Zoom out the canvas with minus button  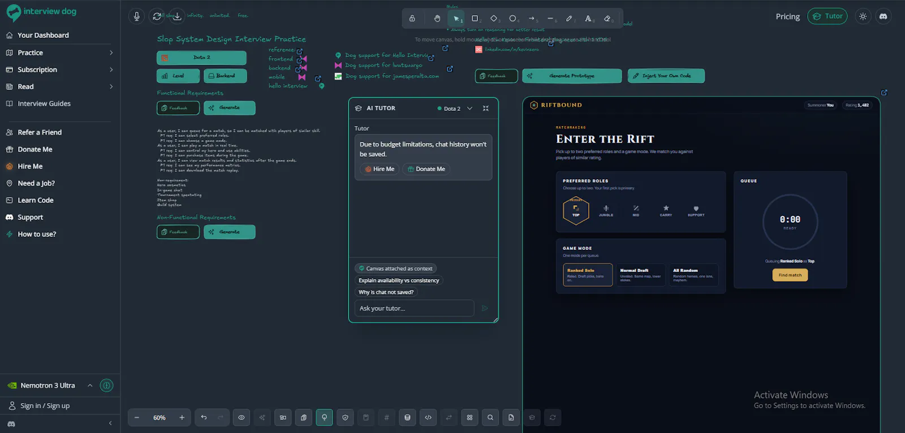click(137, 418)
